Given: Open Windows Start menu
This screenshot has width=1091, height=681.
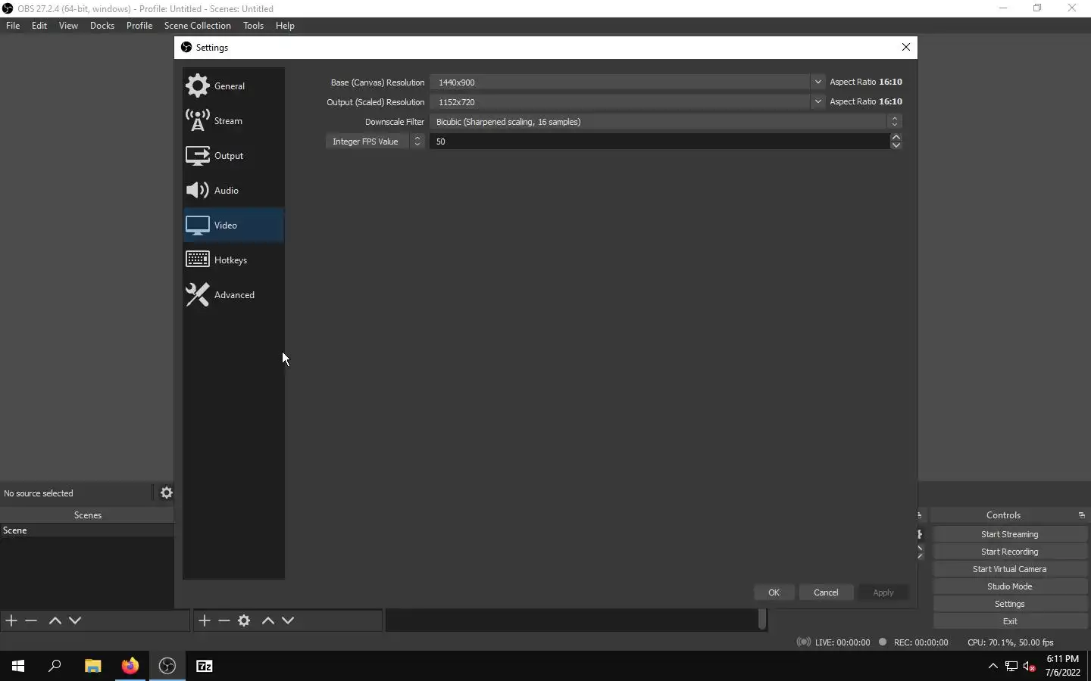Looking at the screenshot, I should click(18, 666).
